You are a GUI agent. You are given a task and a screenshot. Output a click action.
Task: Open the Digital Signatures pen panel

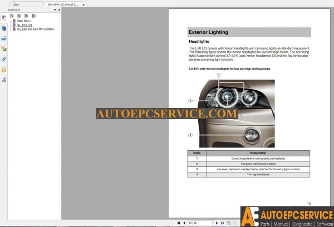(x=4, y=80)
